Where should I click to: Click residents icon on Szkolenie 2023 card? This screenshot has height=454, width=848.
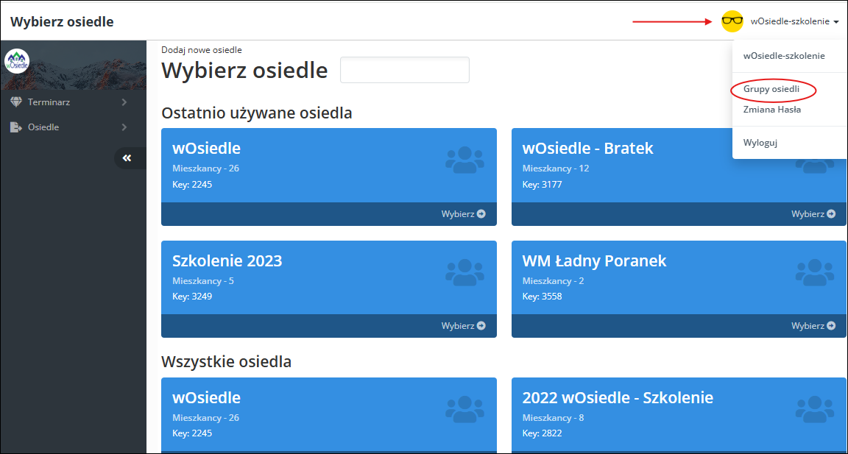tap(464, 272)
